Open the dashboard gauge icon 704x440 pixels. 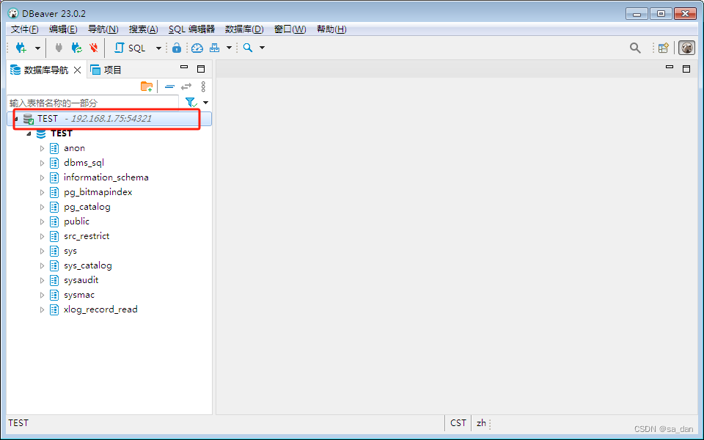pos(197,48)
